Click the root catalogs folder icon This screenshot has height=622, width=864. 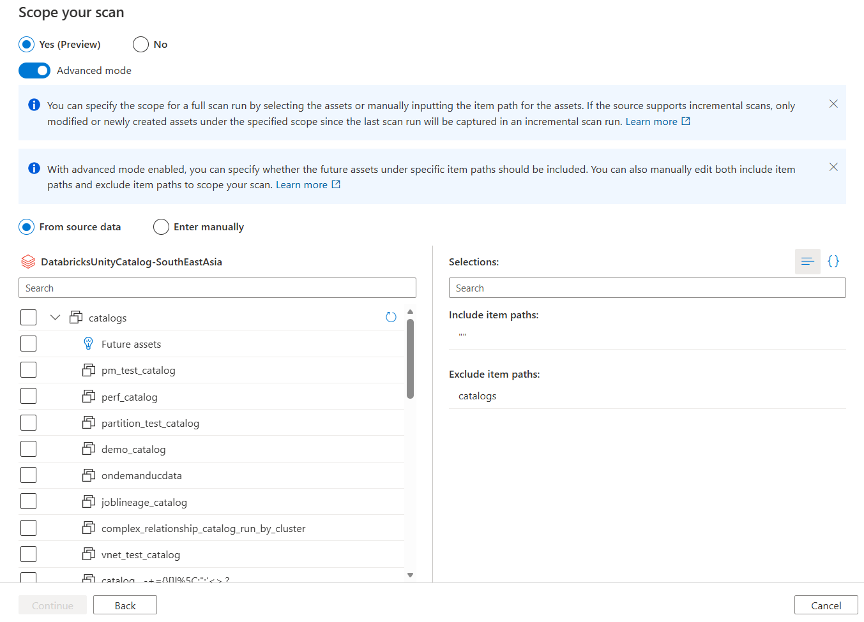click(x=76, y=317)
